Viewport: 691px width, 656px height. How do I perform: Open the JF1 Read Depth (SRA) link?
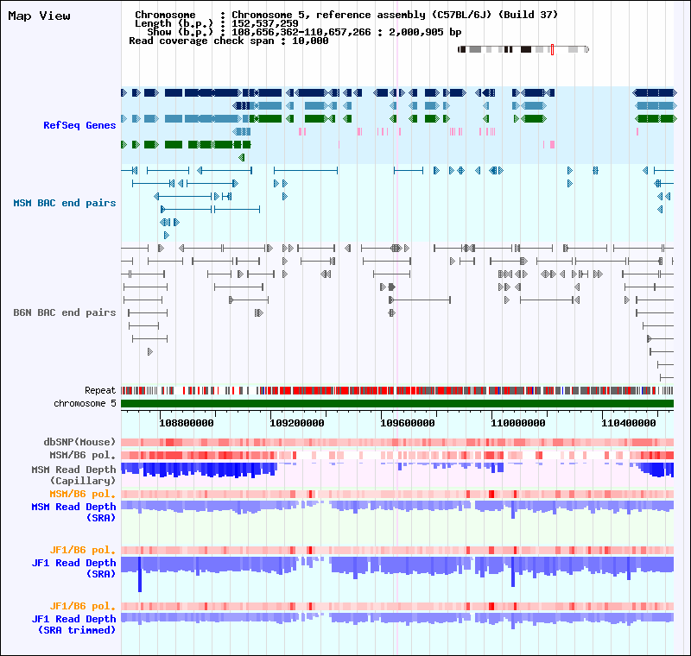coord(73,568)
